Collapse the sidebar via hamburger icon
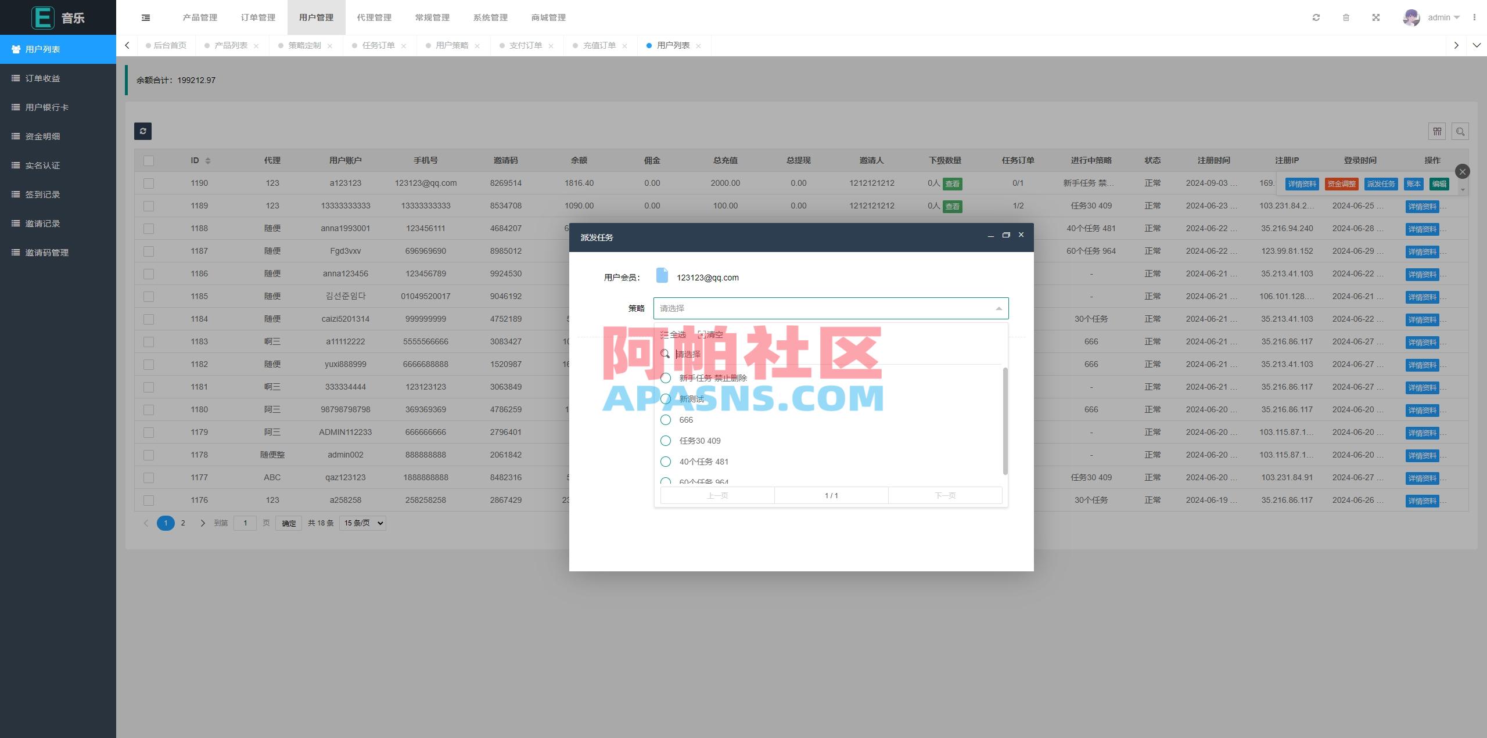1487x738 pixels. coord(146,17)
